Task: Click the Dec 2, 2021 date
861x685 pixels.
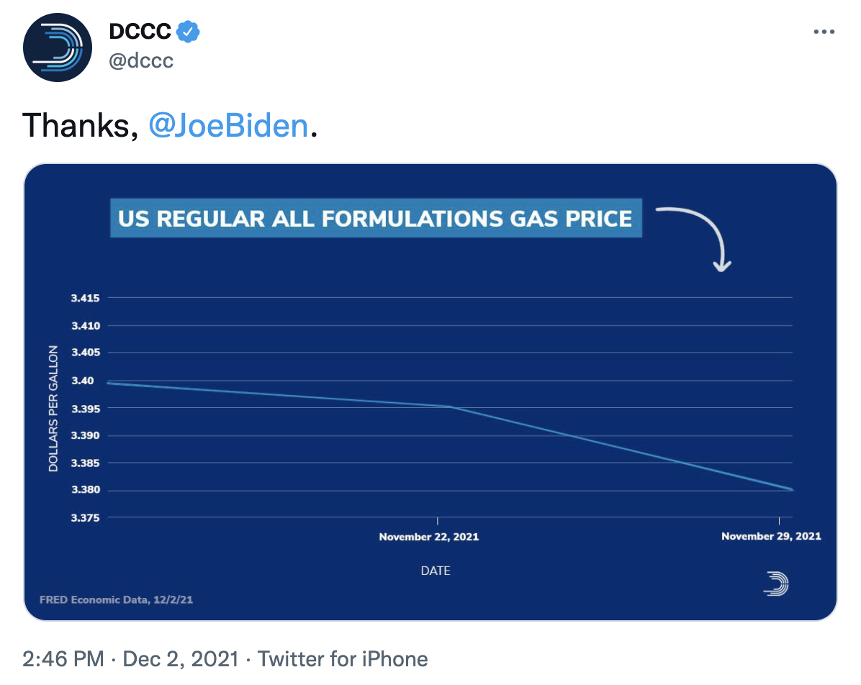Action: point(181,658)
